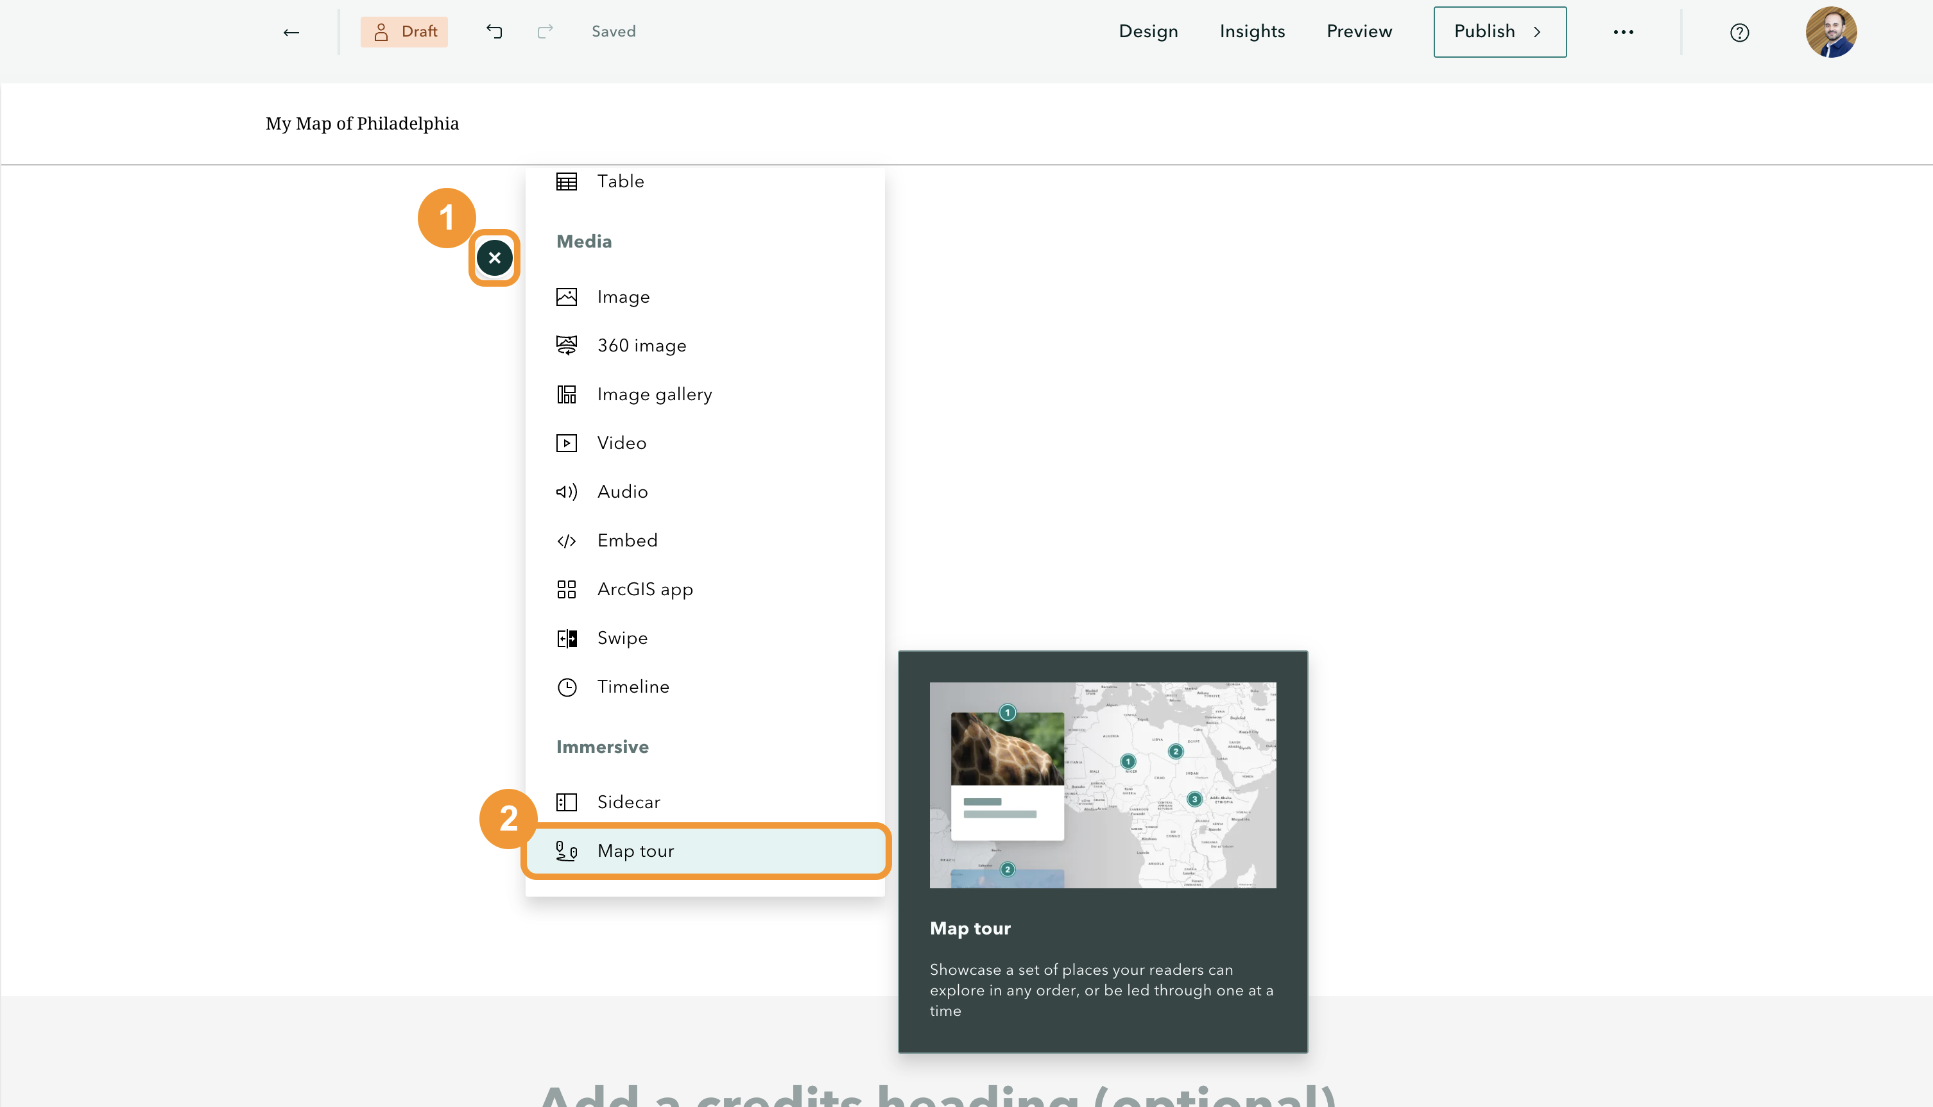The height and width of the screenshot is (1107, 1933).
Task: Open the three-dot more actions menu
Action: pyautogui.click(x=1624, y=32)
